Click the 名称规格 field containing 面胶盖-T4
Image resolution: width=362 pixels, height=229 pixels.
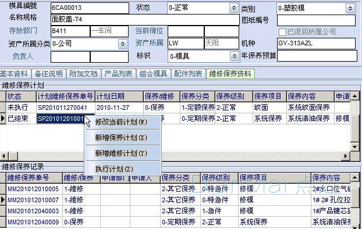coord(145,20)
